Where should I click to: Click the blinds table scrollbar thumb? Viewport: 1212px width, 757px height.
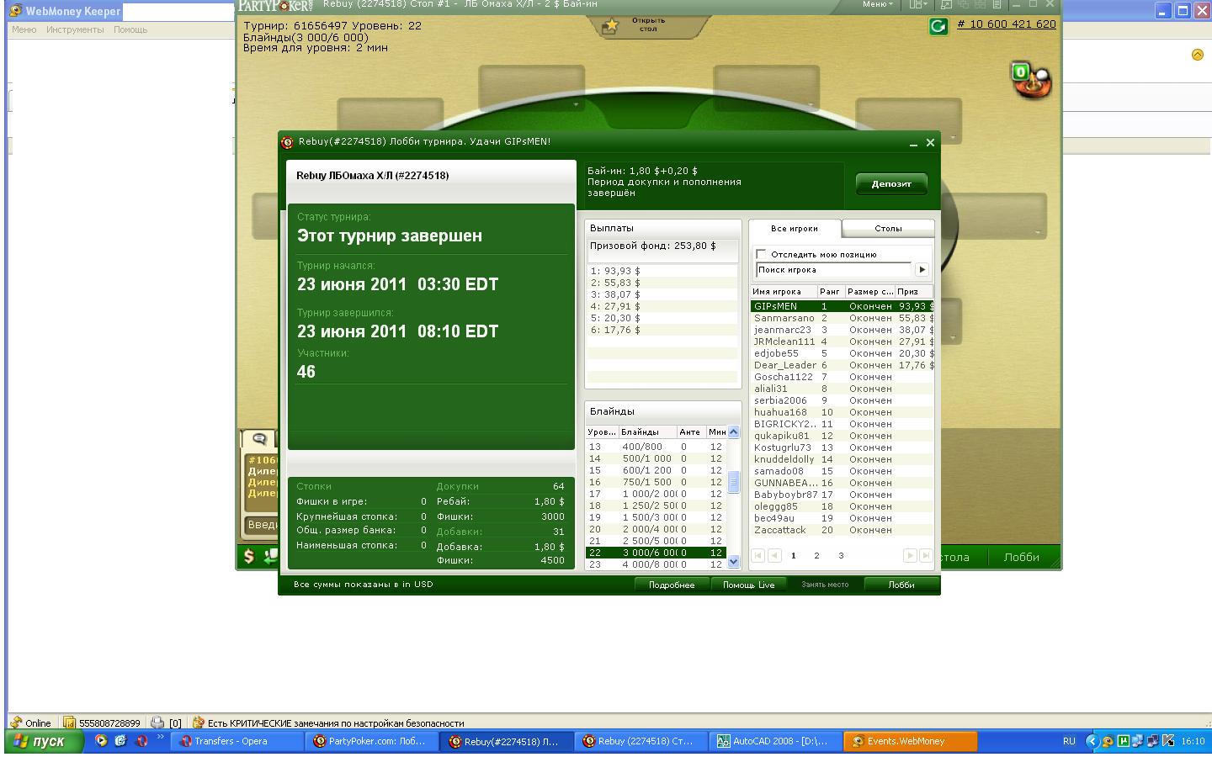click(733, 482)
